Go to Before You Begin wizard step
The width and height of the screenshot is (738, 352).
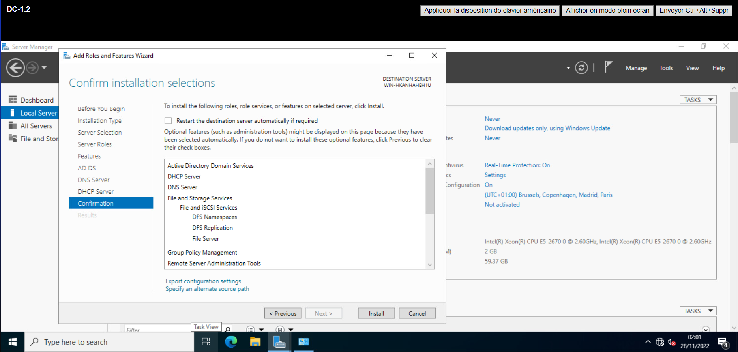[101, 109]
